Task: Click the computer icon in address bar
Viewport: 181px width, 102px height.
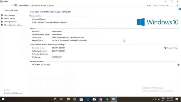Action: pyautogui.click(x=16, y=5)
